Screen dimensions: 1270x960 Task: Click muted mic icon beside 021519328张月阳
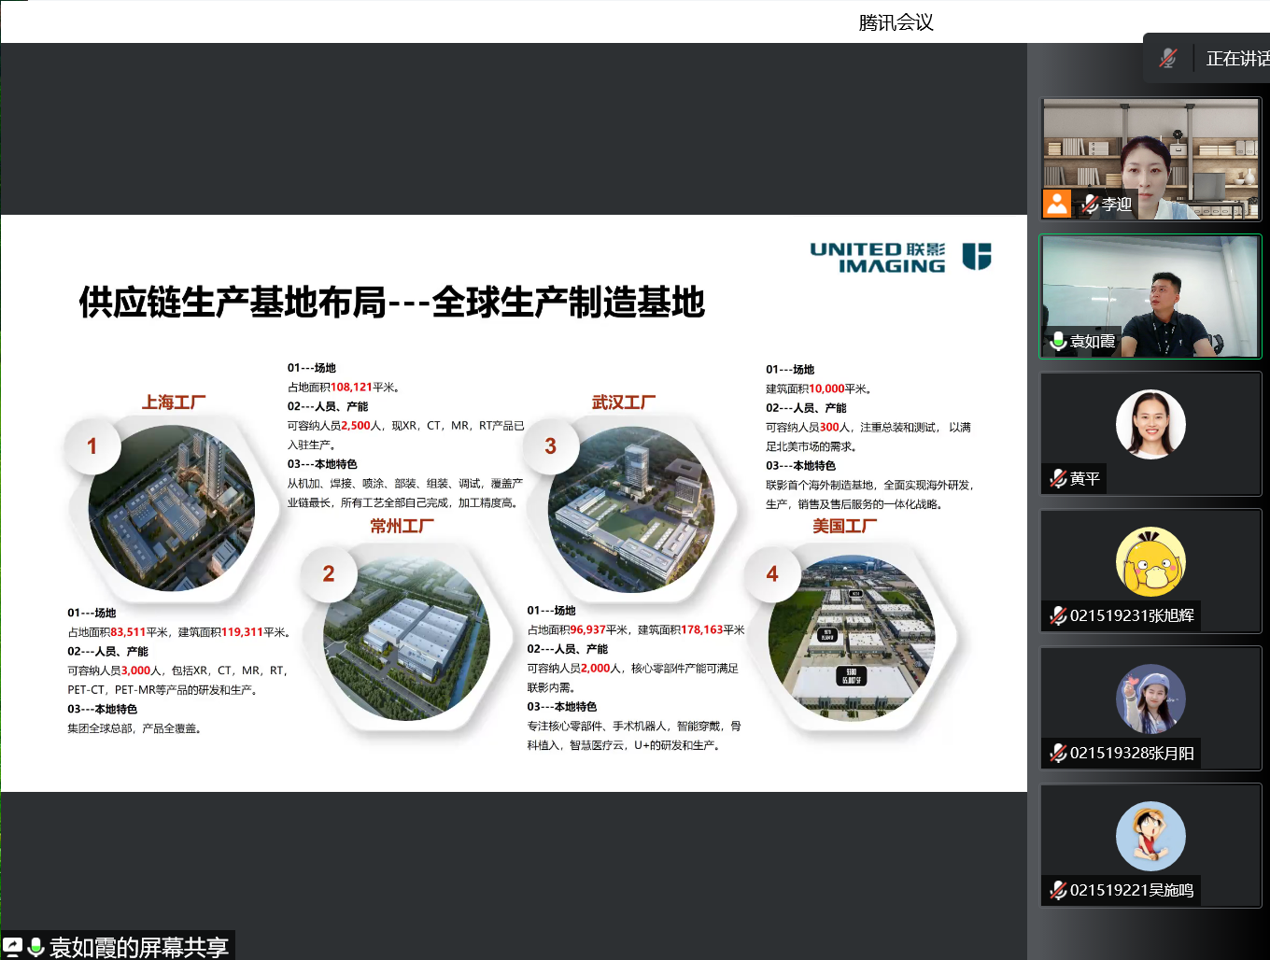pos(1058,753)
